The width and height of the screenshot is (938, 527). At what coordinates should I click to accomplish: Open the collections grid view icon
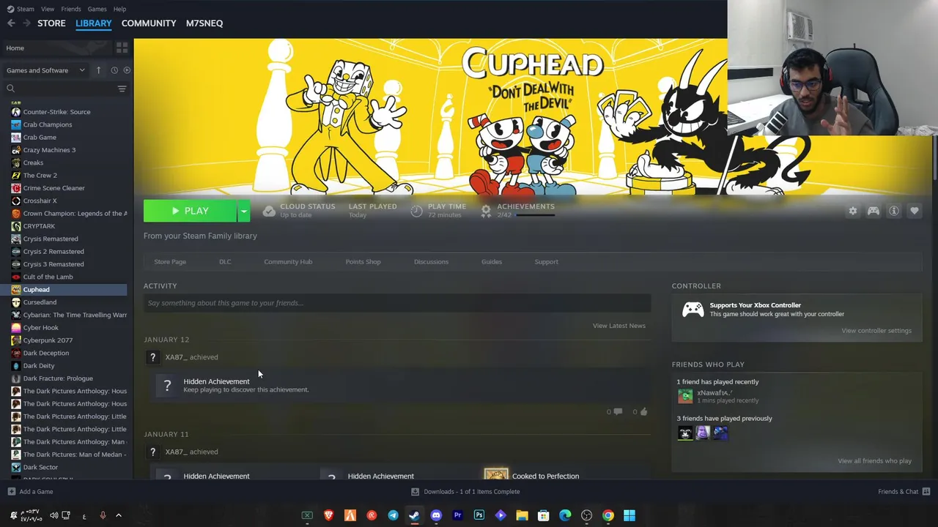(122, 48)
